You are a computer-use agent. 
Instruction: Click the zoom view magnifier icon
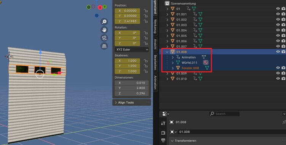pos(104,22)
